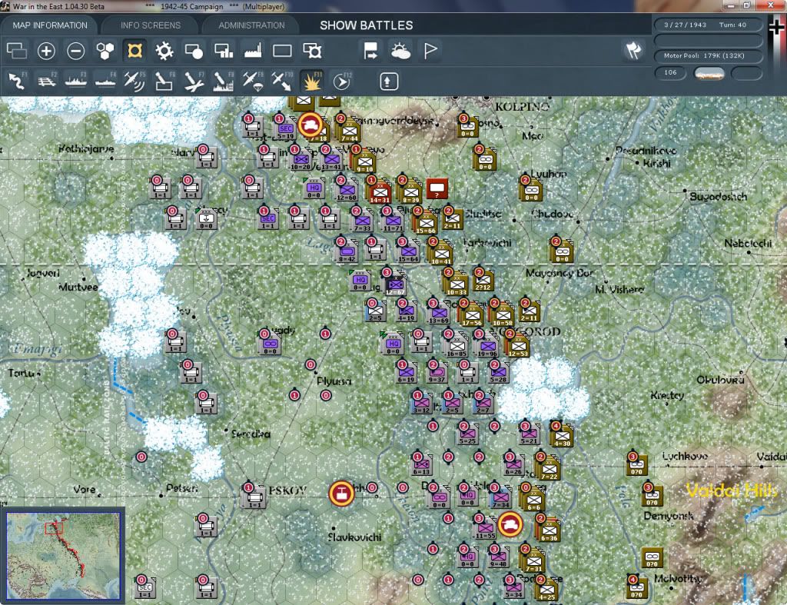This screenshot has width=787, height=605.
Task: Select the F7 bomb airfield mode
Action: 194,81
